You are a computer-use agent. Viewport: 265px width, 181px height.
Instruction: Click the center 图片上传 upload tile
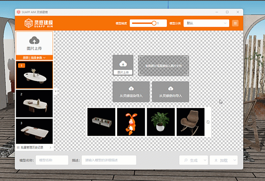pyautogui.click(x=123, y=65)
